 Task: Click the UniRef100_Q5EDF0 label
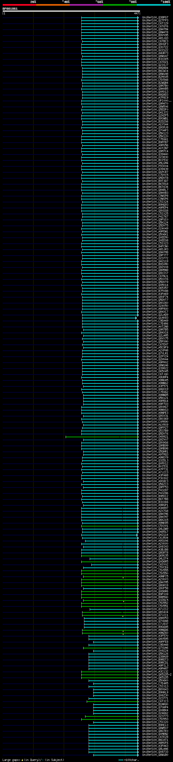click(155, 109)
